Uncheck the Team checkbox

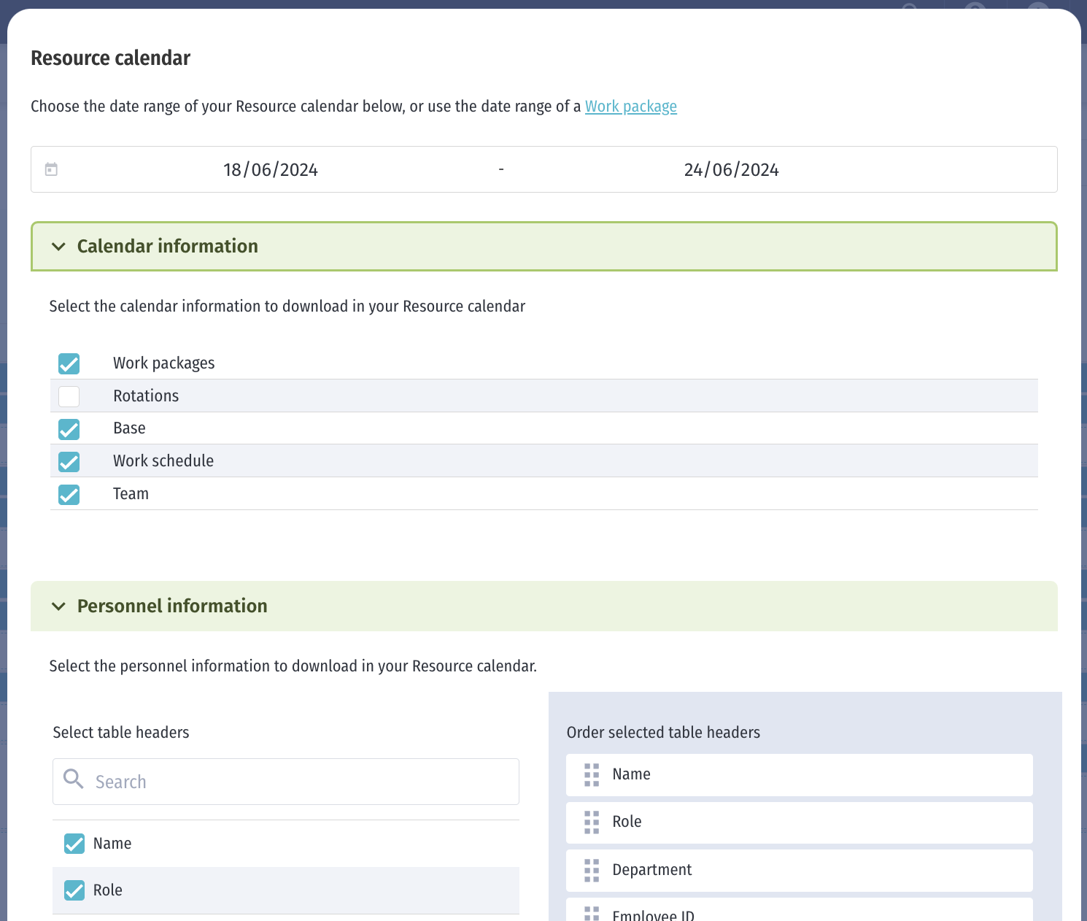[x=69, y=494]
